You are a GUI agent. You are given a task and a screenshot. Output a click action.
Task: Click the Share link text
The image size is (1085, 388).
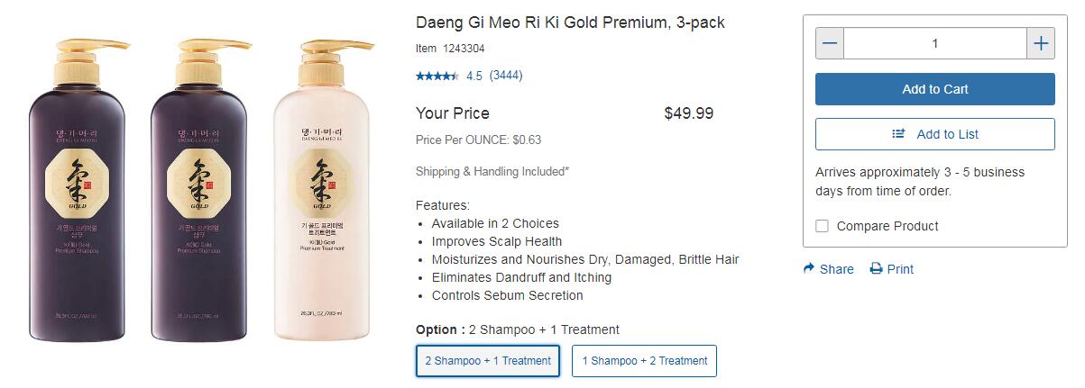pos(836,269)
